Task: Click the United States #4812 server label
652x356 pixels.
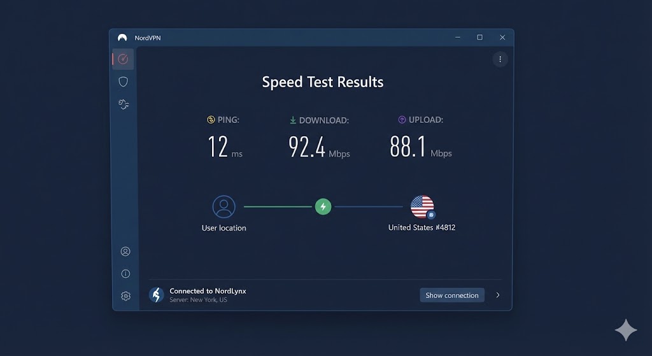Action: (x=422, y=227)
